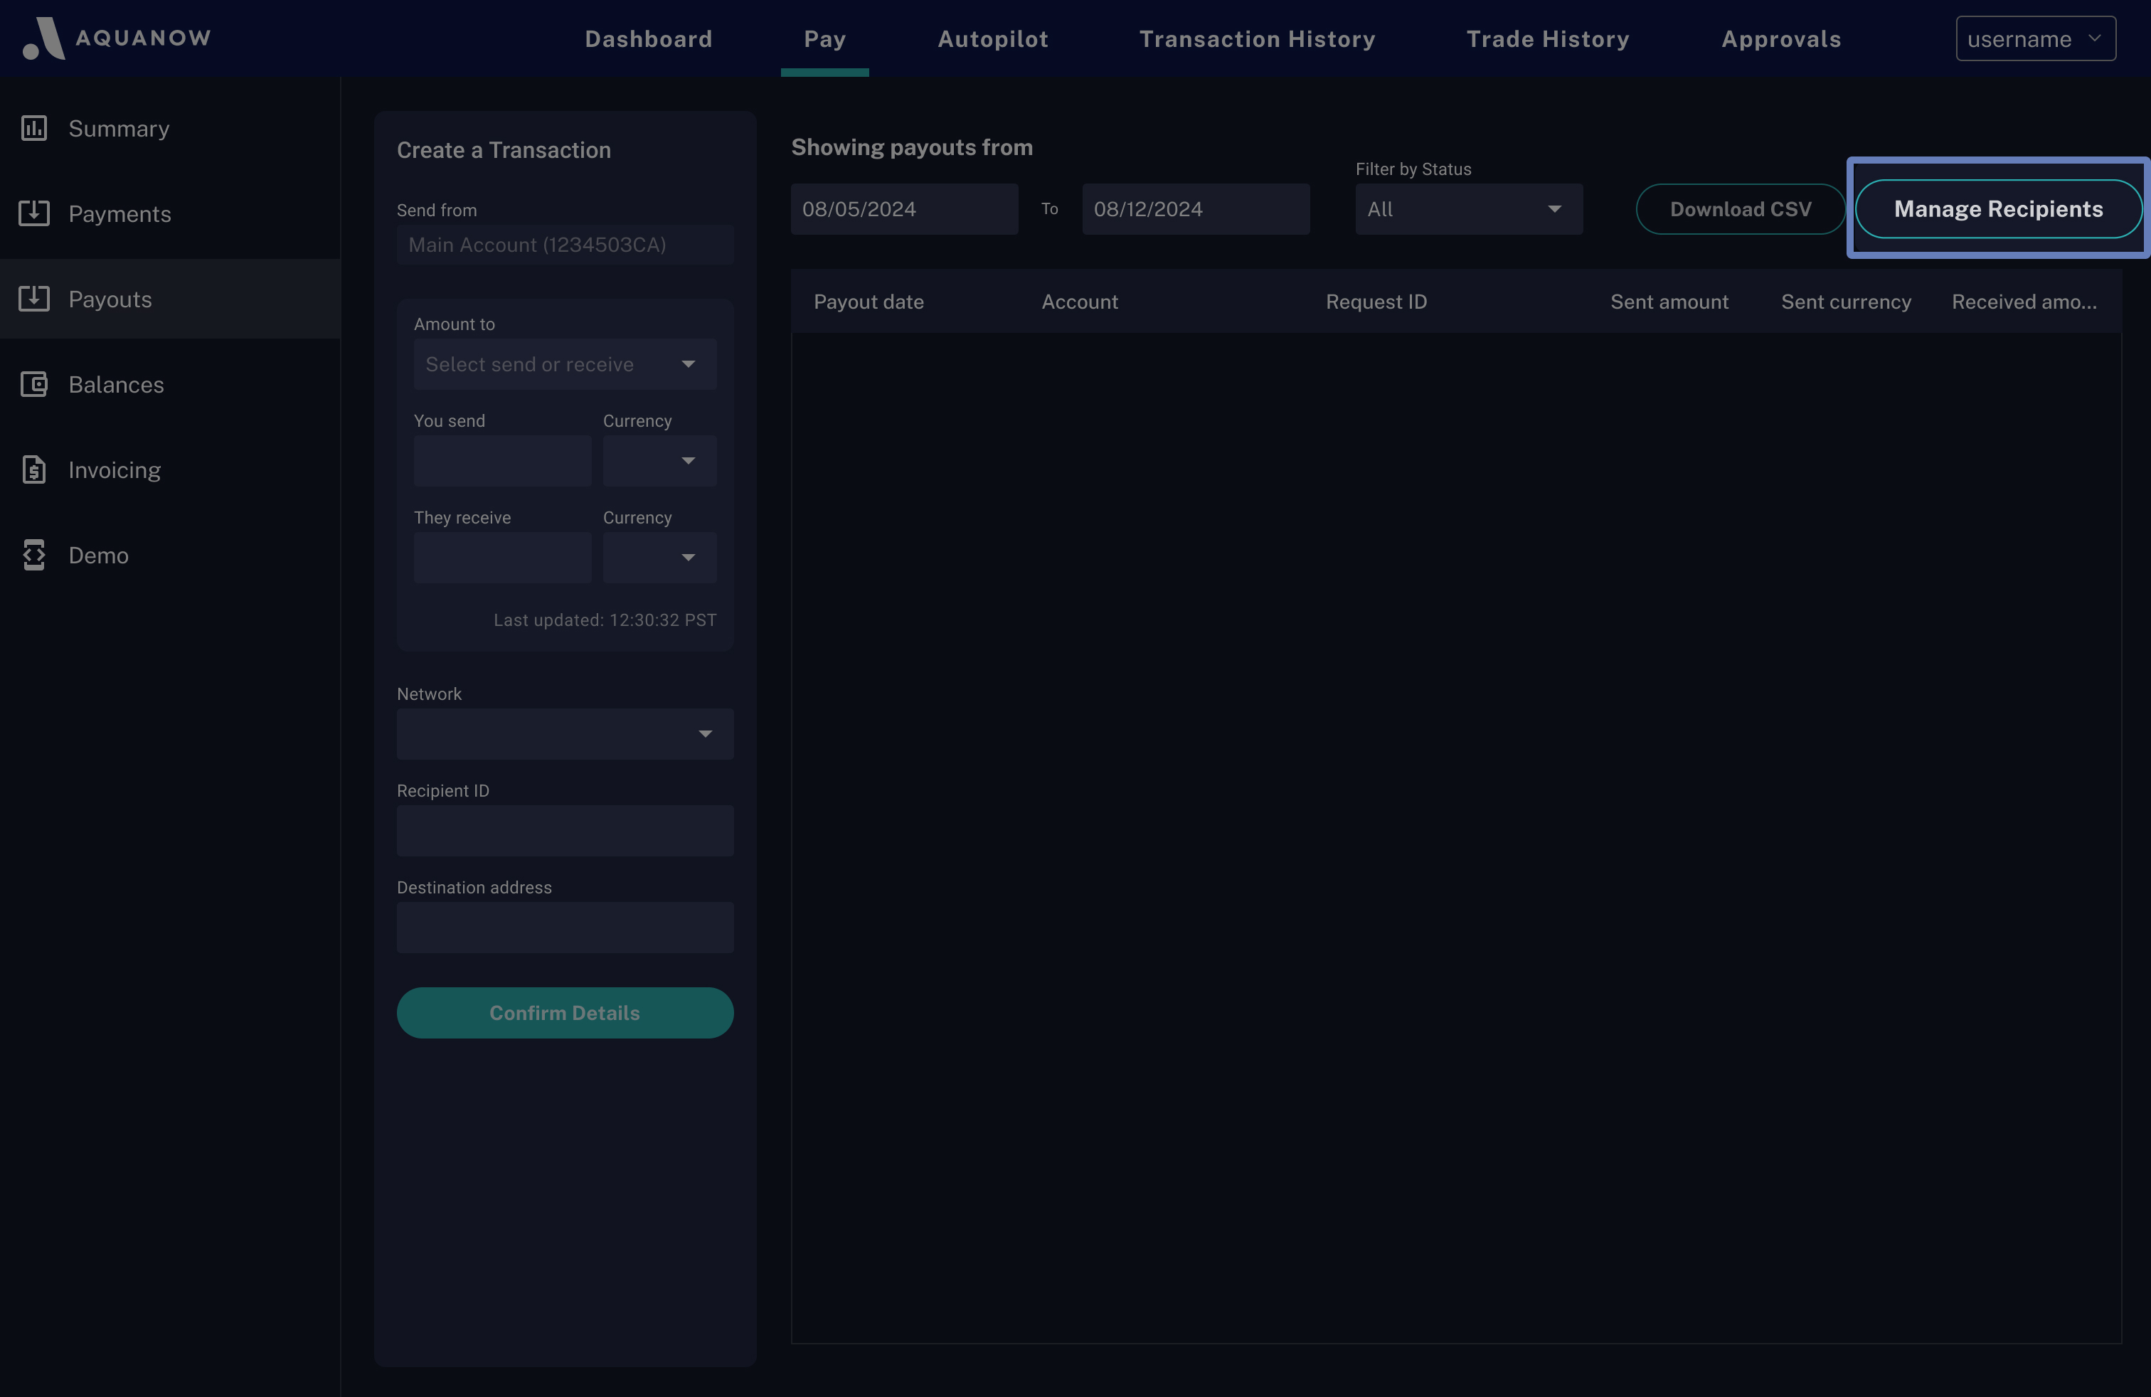Expand the You send Currency dropdown
The image size is (2151, 1397).
coord(660,461)
